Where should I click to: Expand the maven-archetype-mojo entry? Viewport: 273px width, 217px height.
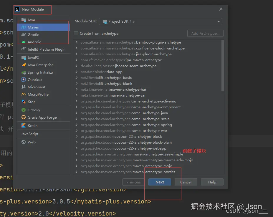77,166
